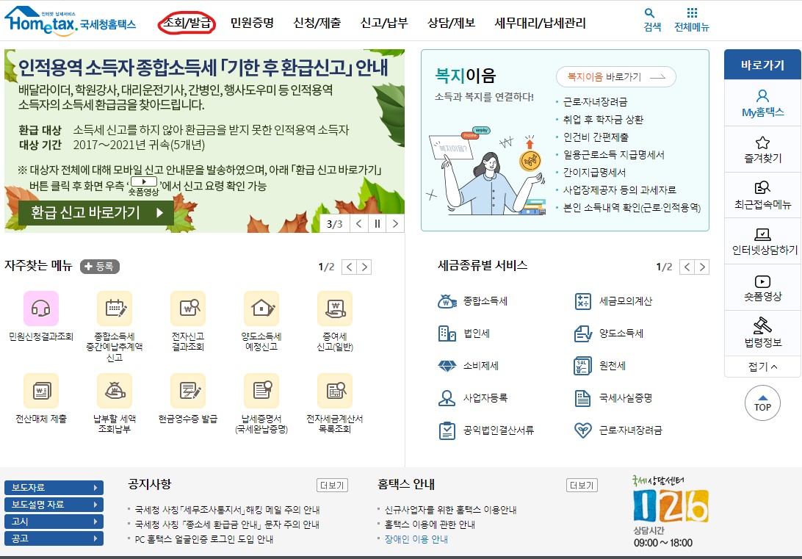
Task: Open 인터넷상담하기 shortcut
Action: (762, 242)
